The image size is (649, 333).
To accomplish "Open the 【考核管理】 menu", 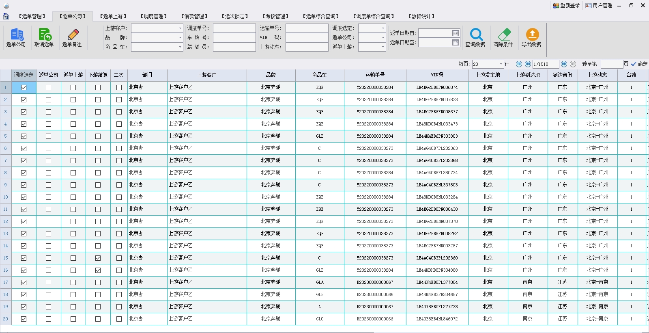I will [x=275, y=16].
